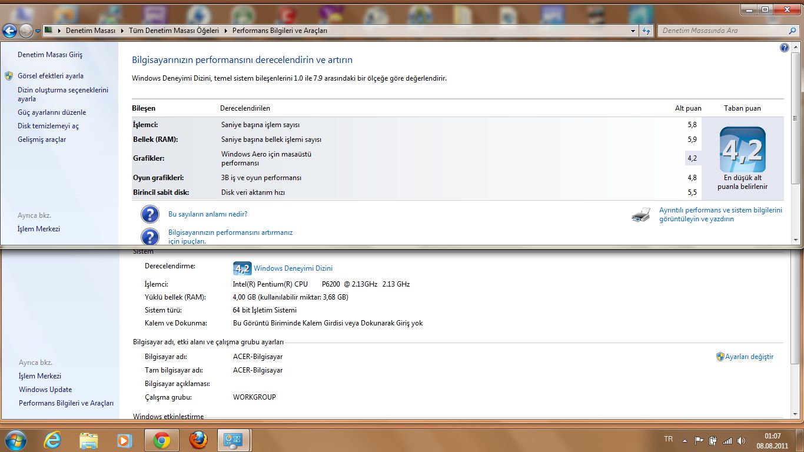Open 'Windows Deneyimi Dizini' link in System window
804x452 pixels.
(293, 268)
